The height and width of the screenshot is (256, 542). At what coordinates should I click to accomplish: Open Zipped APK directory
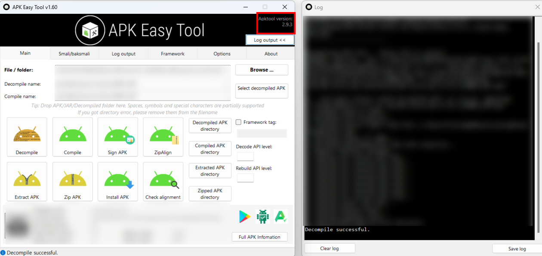[x=210, y=194]
